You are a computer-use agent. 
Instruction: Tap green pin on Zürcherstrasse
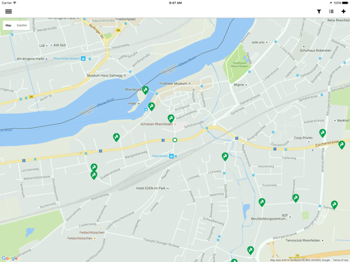[x=342, y=145]
